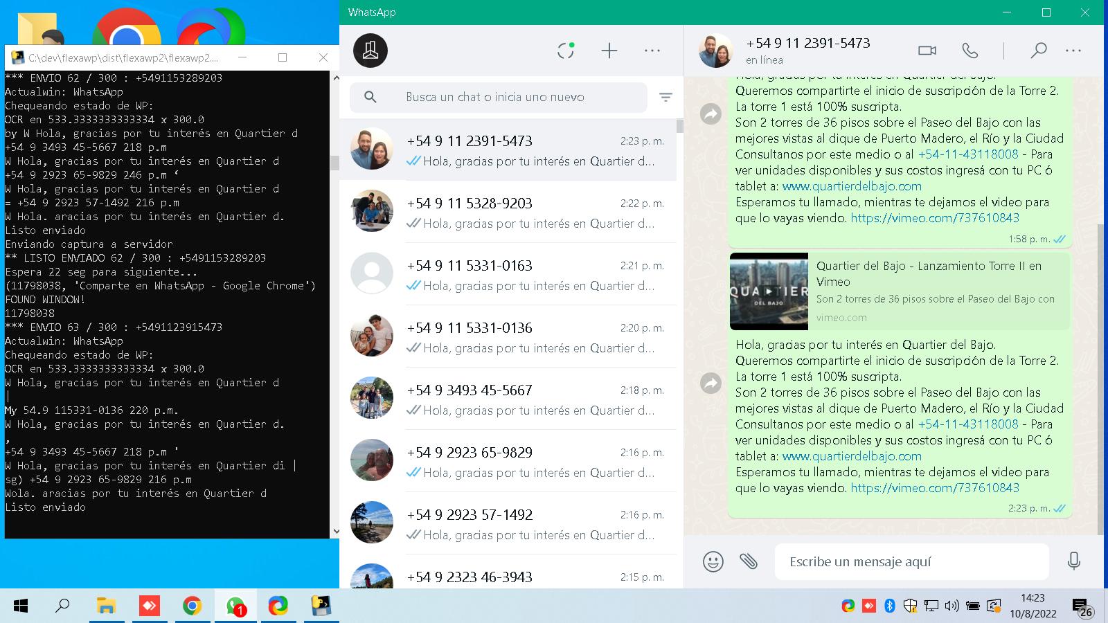Attach a file with paperclip icon
Screen dimensions: 1108x623
[749, 561]
